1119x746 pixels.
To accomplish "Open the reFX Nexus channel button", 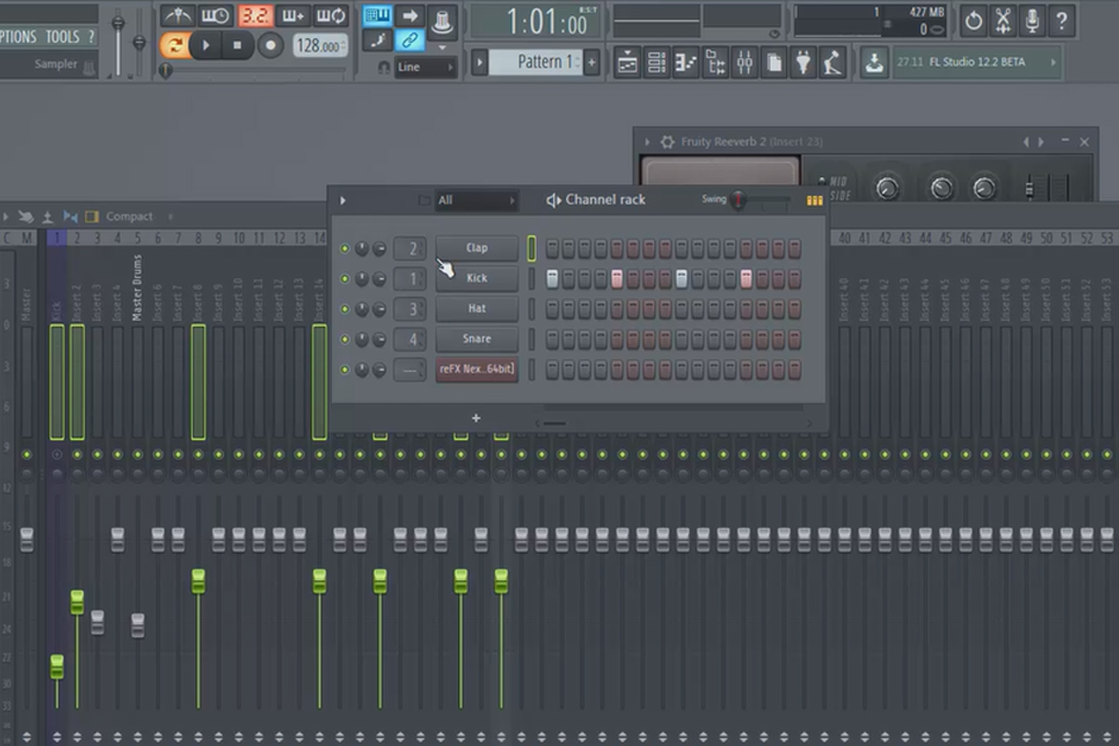I will point(477,369).
